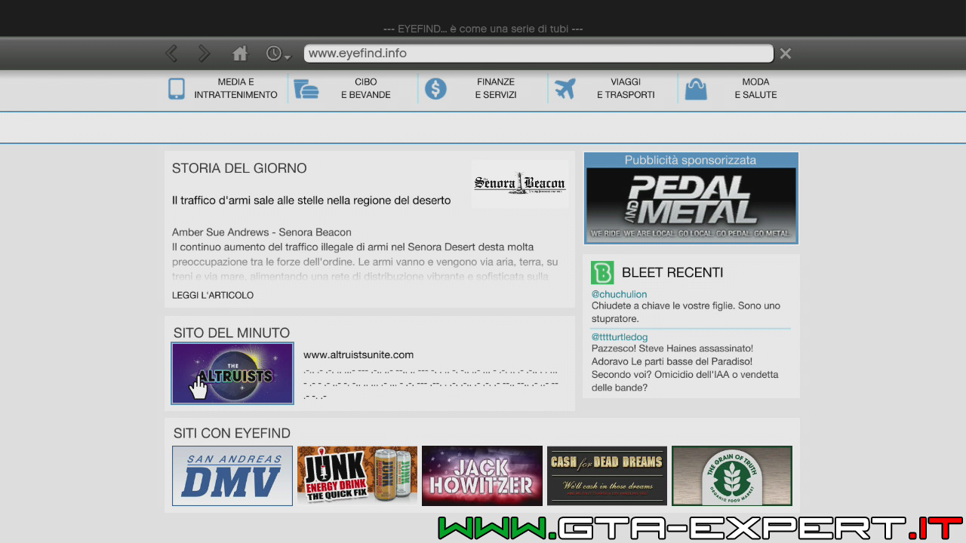Screen dimensions: 966x543
Task: Click the Bleeter logo icon
Action: coord(602,272)
